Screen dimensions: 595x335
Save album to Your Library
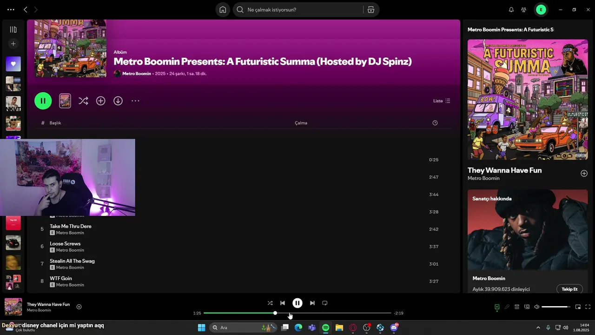point(101,100)
